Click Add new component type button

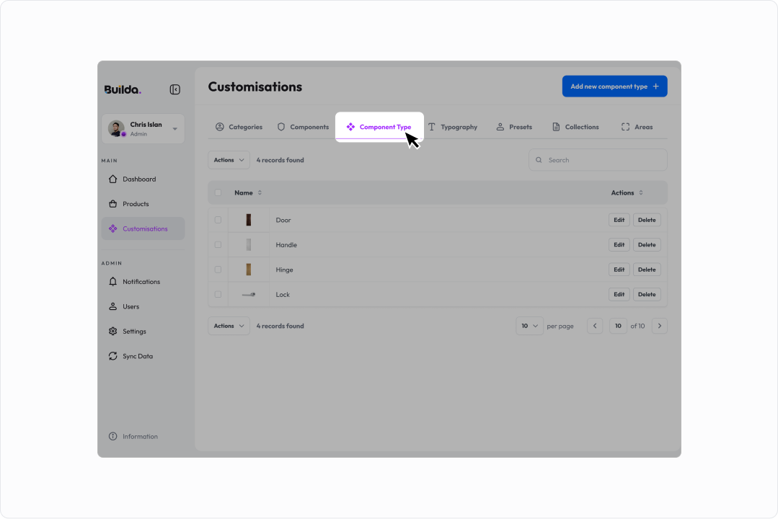click(615, 86)
